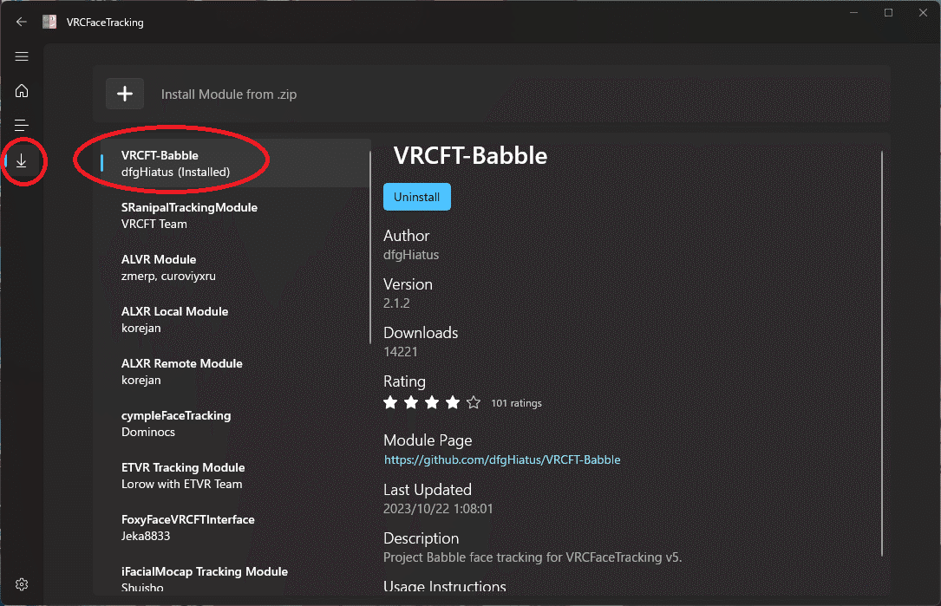Open settings gear in sidebar
The height and width of the screenshot is (606, 941).
pos(22,584)
